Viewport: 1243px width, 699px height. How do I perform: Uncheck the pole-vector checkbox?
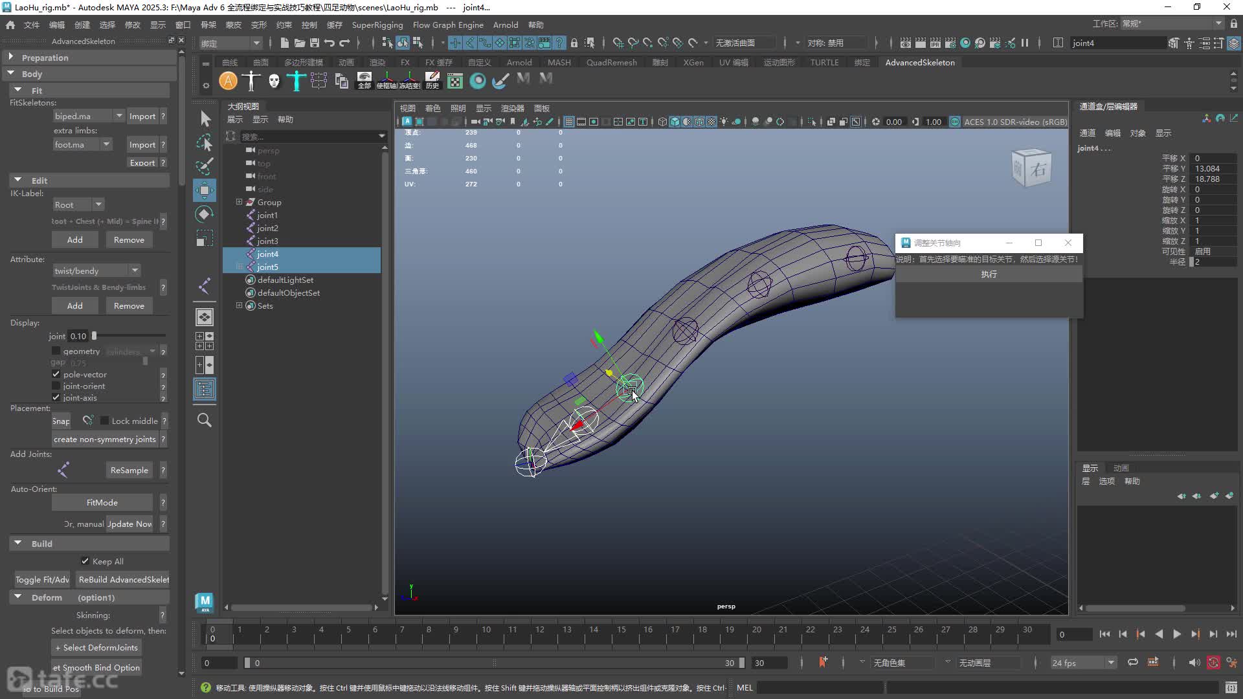pos(56,375)
